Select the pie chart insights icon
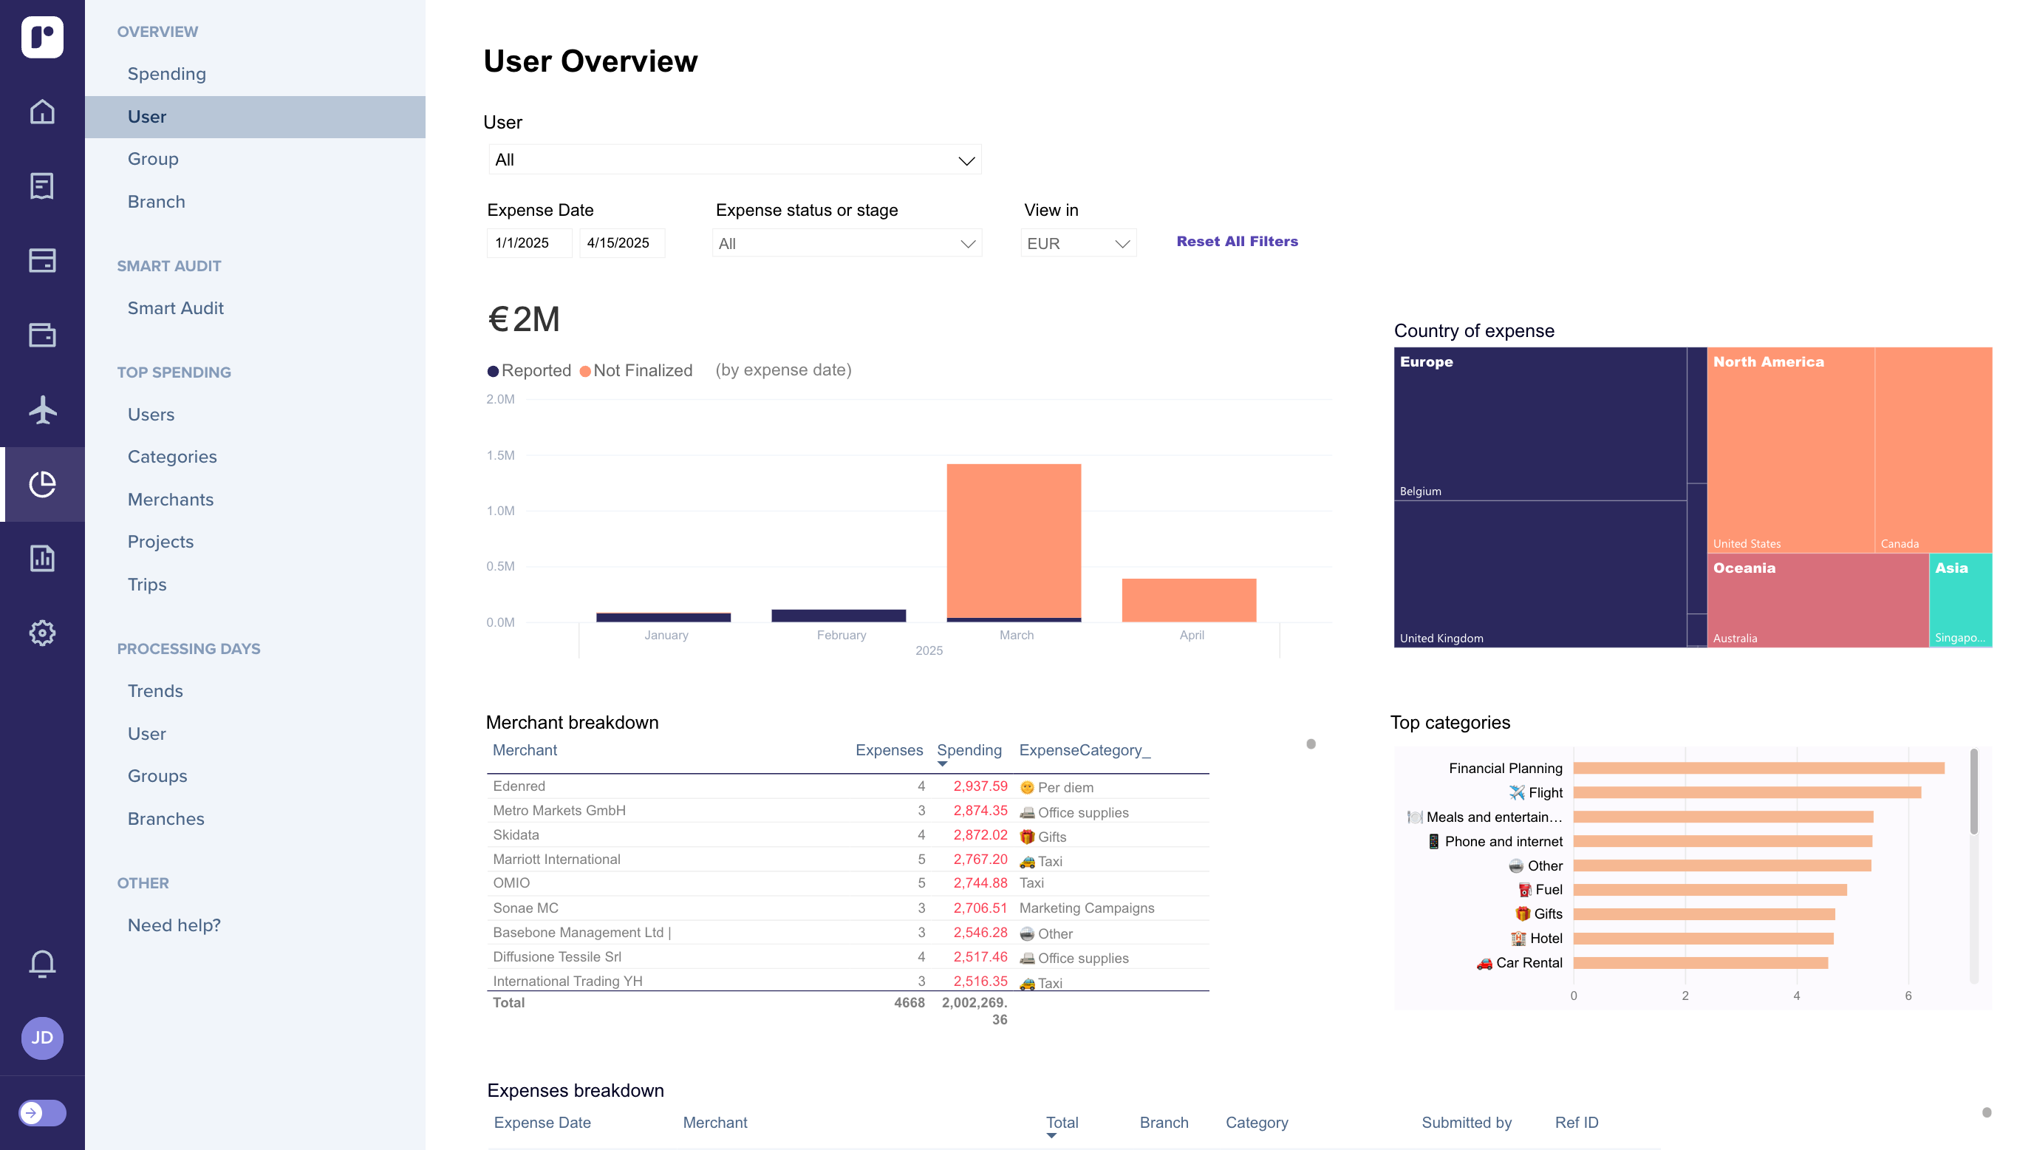This screenshot has height=1150, width=2017. (42, 484)
